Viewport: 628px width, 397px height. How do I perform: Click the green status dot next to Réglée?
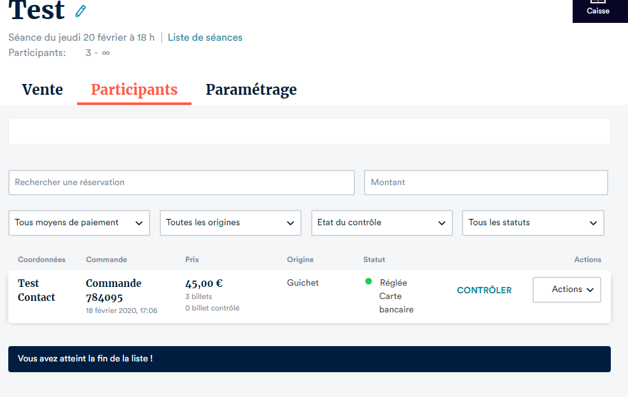(368, 282)
